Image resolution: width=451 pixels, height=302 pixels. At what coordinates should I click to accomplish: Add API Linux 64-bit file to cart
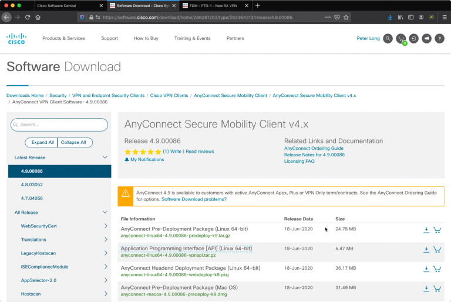(437, 249)
